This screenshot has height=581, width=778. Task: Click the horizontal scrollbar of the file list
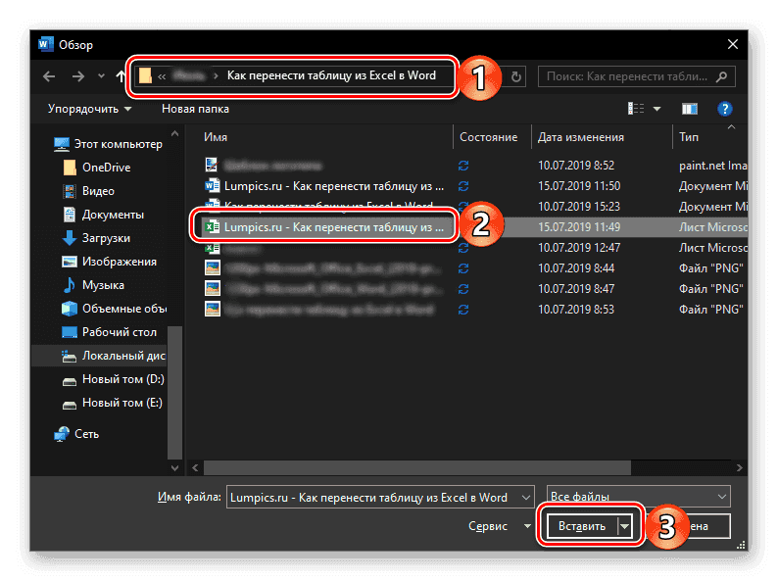click(x=416, y=467)
